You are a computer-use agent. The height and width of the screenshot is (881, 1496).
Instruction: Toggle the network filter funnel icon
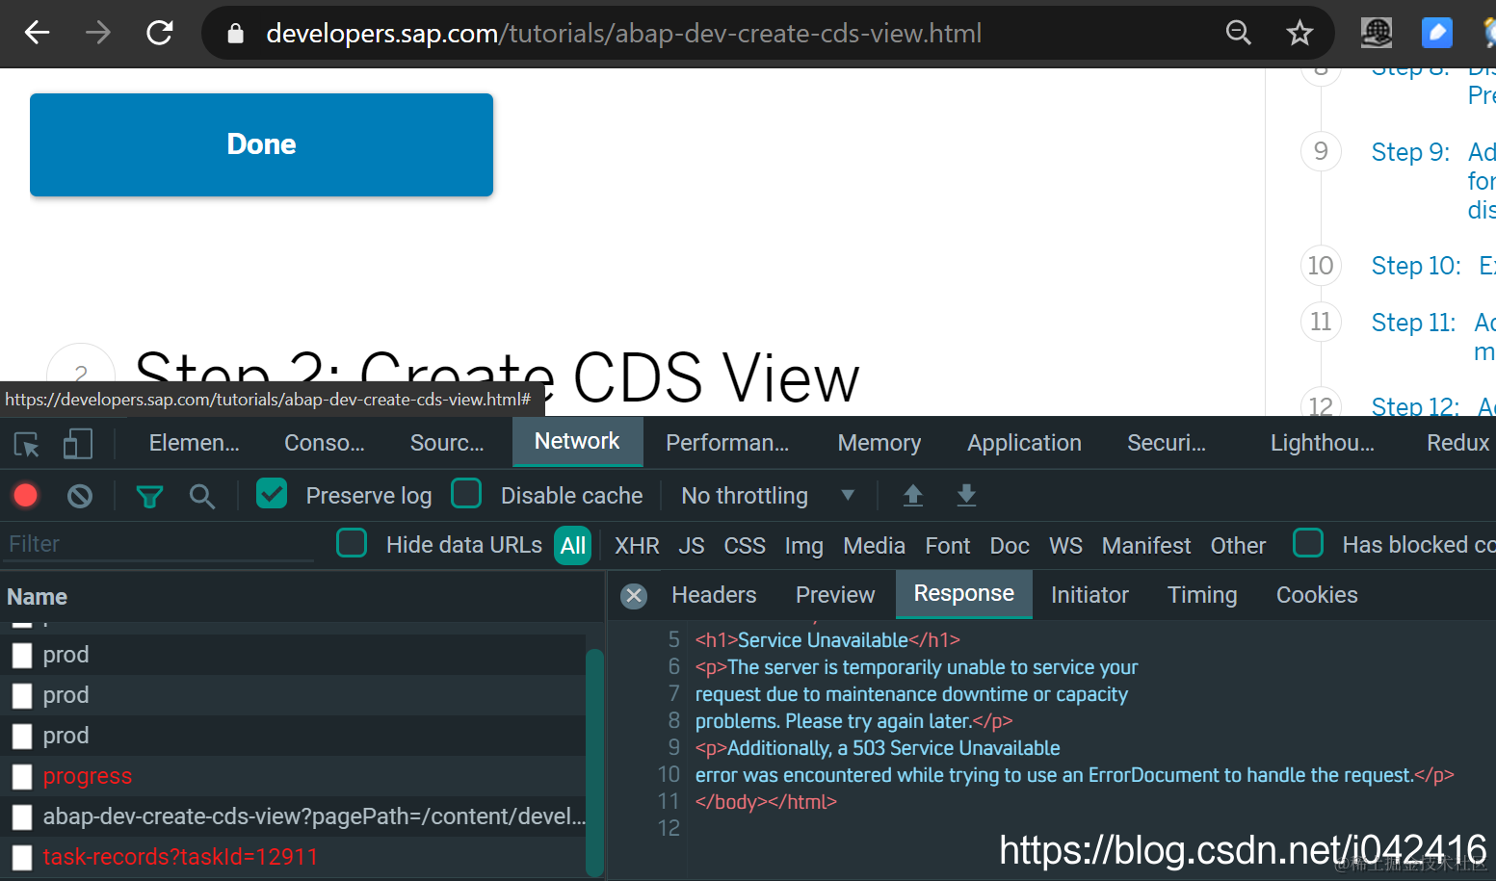click(149, 497)
